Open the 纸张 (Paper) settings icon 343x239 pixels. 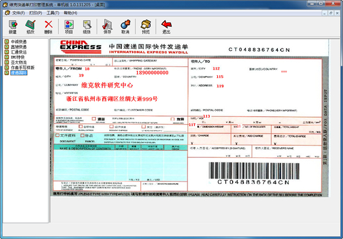87,27
